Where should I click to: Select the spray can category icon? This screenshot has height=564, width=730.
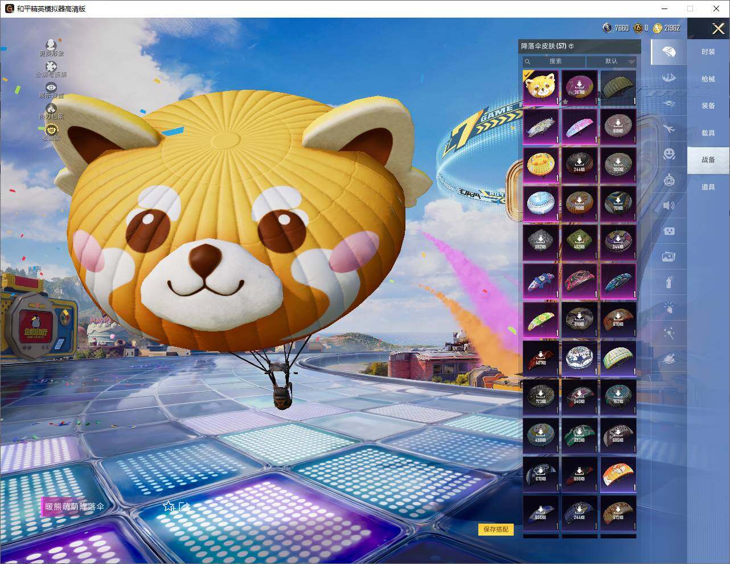click(669, 282)
